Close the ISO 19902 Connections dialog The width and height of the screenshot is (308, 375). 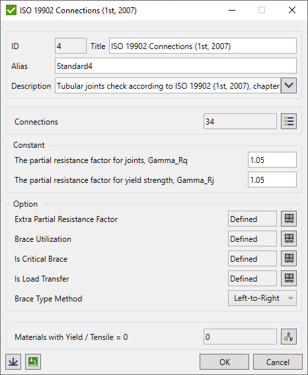(292, 10)
